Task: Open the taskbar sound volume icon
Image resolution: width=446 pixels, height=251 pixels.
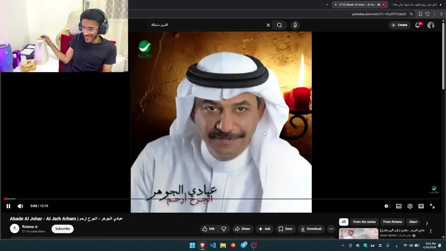Action: tap(411, 245)
